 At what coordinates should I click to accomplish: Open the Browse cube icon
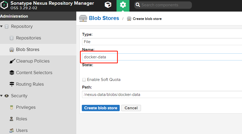point(108,5)
